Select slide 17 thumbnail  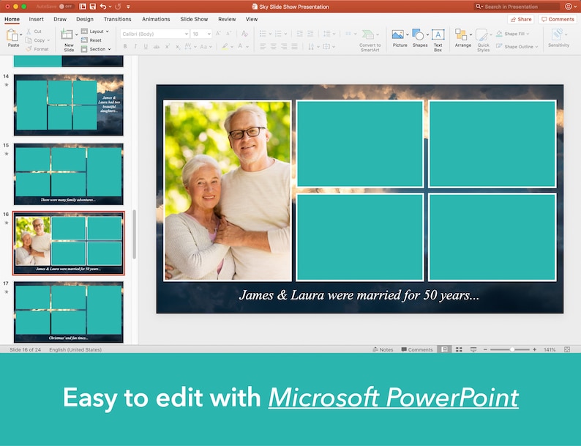click(x=69, y=312)
